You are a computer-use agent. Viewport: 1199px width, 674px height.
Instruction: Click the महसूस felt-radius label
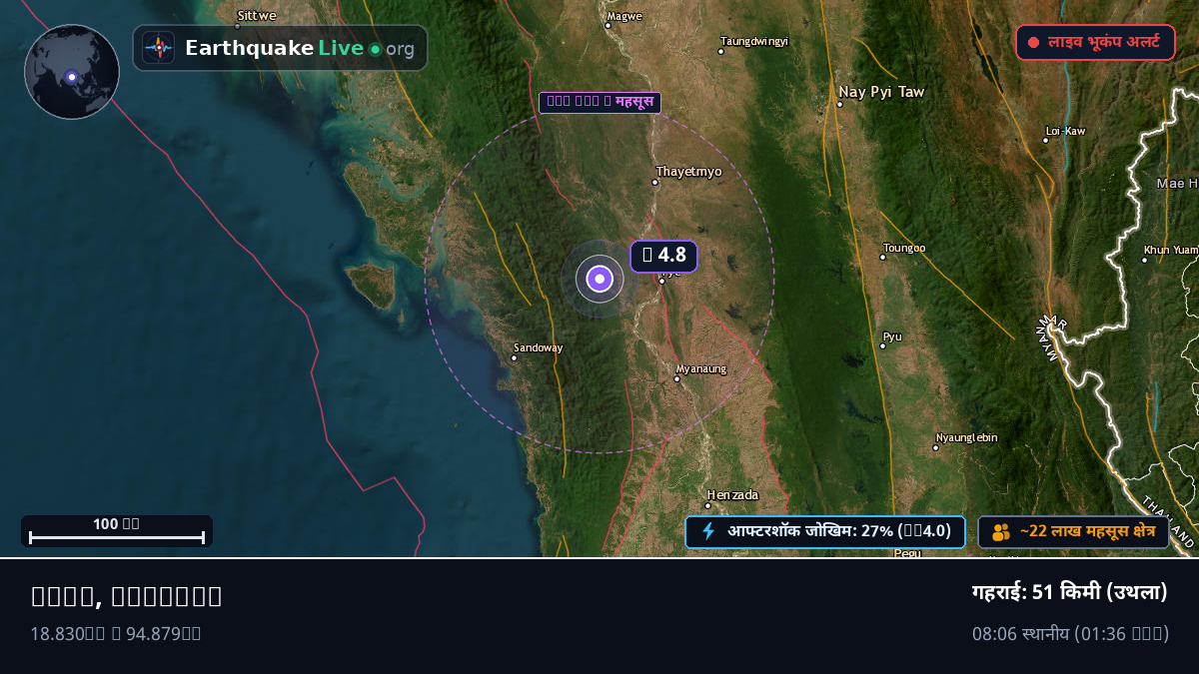599,102
